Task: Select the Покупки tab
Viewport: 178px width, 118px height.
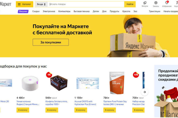Action: pos(23,12)
